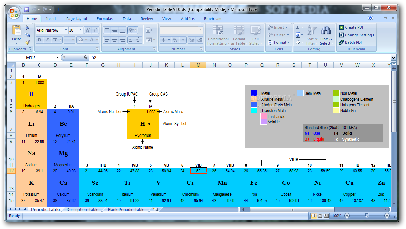Open the Font dialog launcher
This screenshot has height=229, width=406.
[97, 49]
